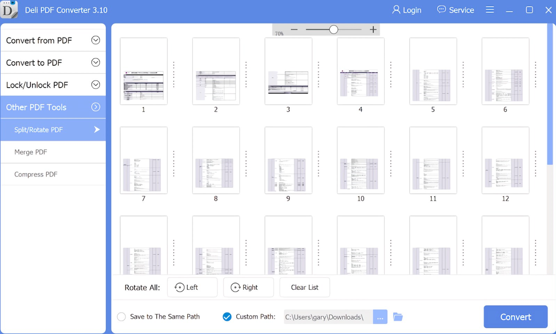Click the Service chat icon
Viewport: 556px width, 334px height.
441,10
